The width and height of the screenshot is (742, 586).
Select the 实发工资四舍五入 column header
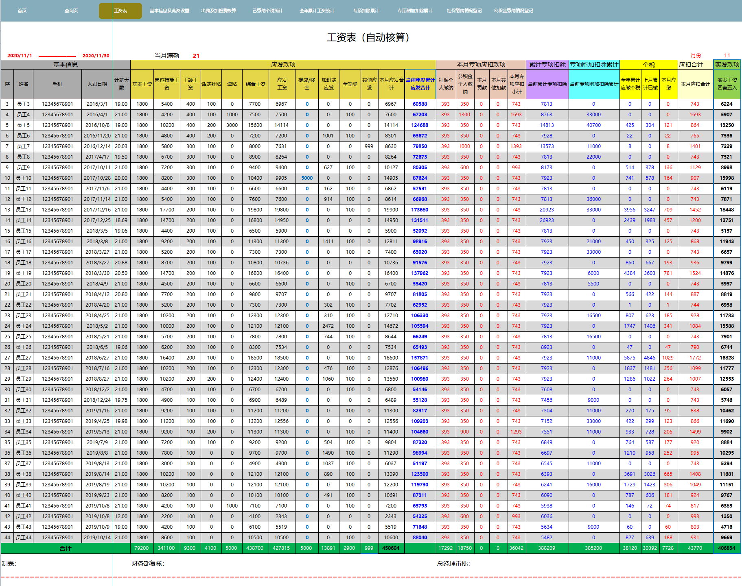click(x=727, y=84)
